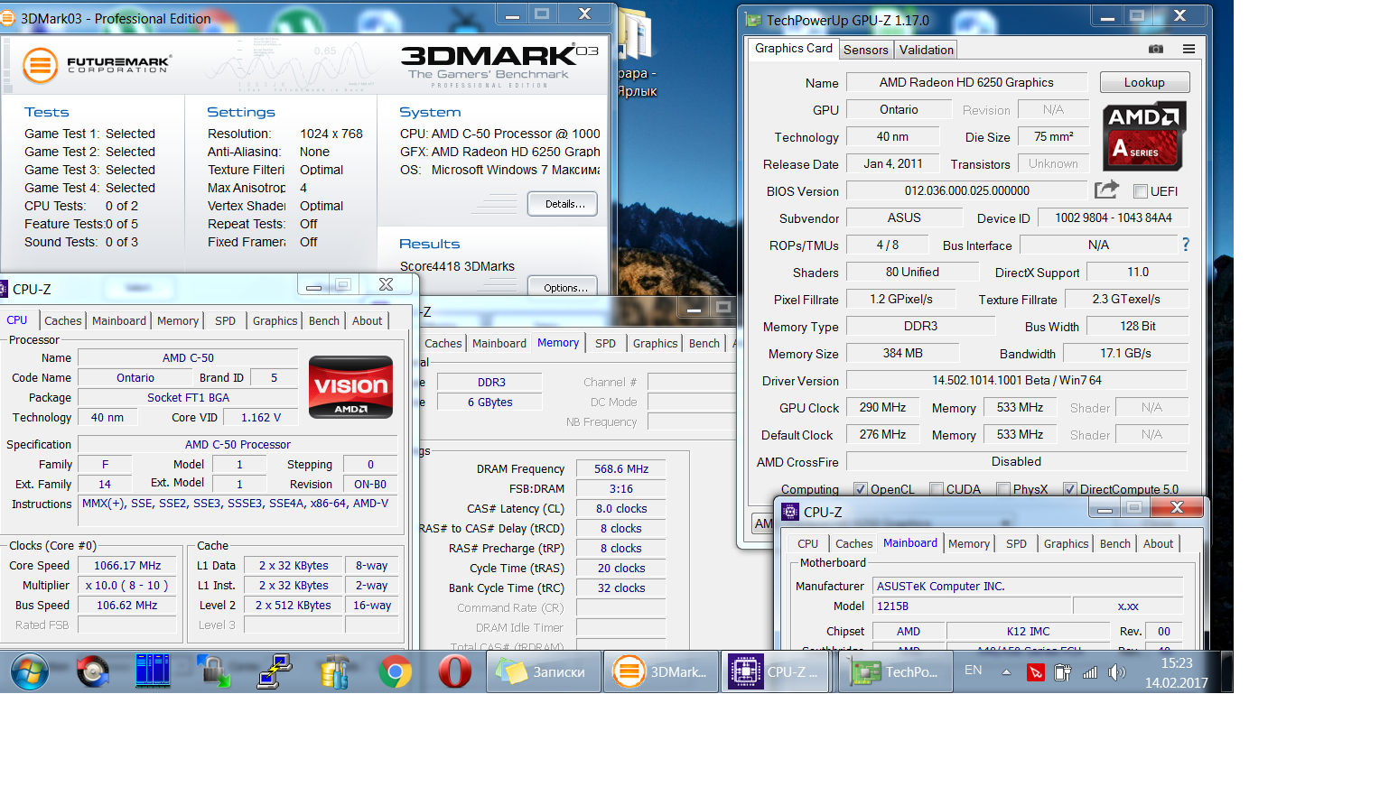This screenshot has width=1389, height=796.
Task: Open the database tools taskbar icon
Action: (x=335, y=671)
